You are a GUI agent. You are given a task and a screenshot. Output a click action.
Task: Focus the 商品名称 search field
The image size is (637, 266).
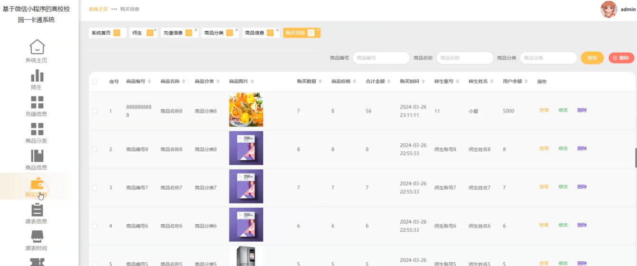pyautogui.click(x=465, y=58)
